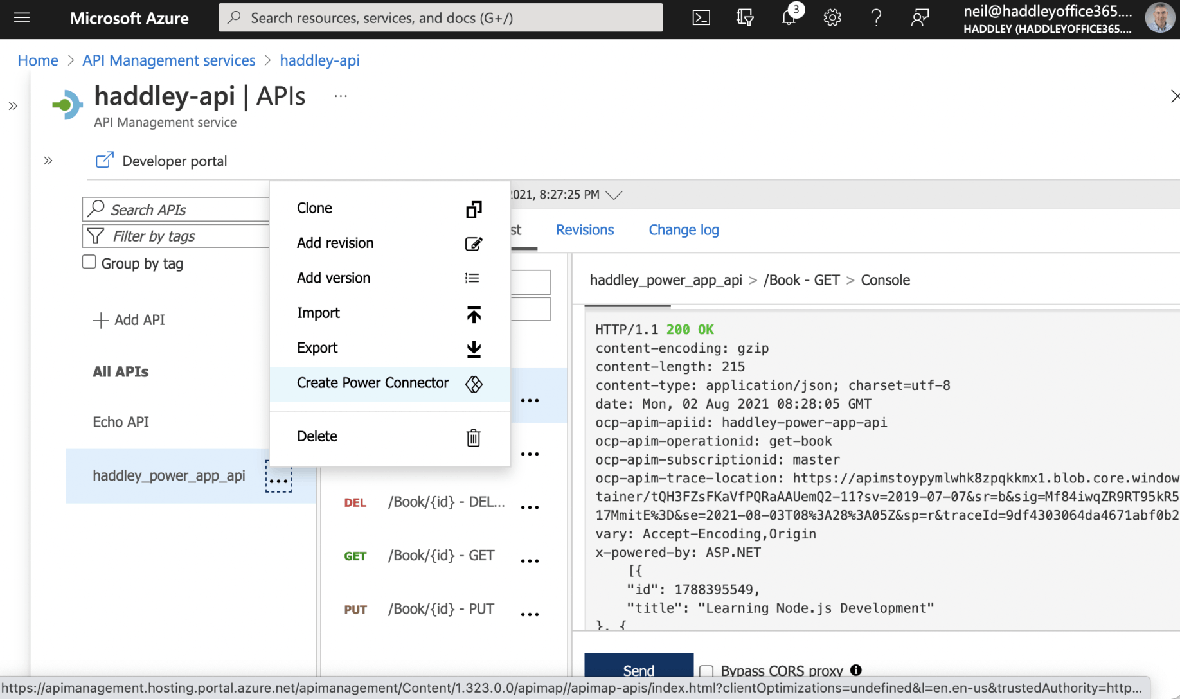1180x699 pixels.
Task: Expand the portal sidebar double chevron
Action: 13,106
